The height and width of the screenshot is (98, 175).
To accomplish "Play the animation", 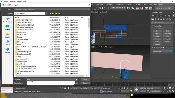I will pos(125,88).
